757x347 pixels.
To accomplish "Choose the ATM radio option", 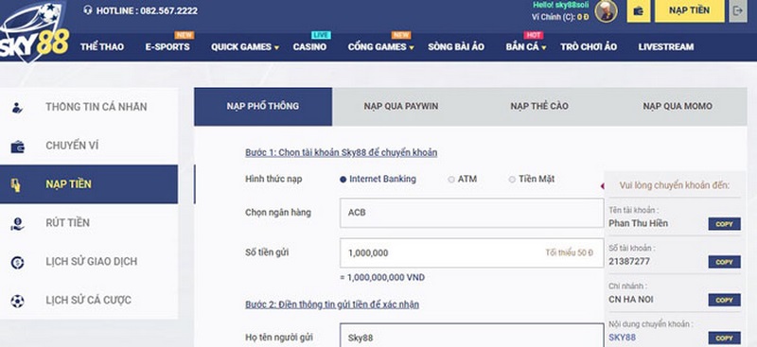I will [x=451, y=179].
